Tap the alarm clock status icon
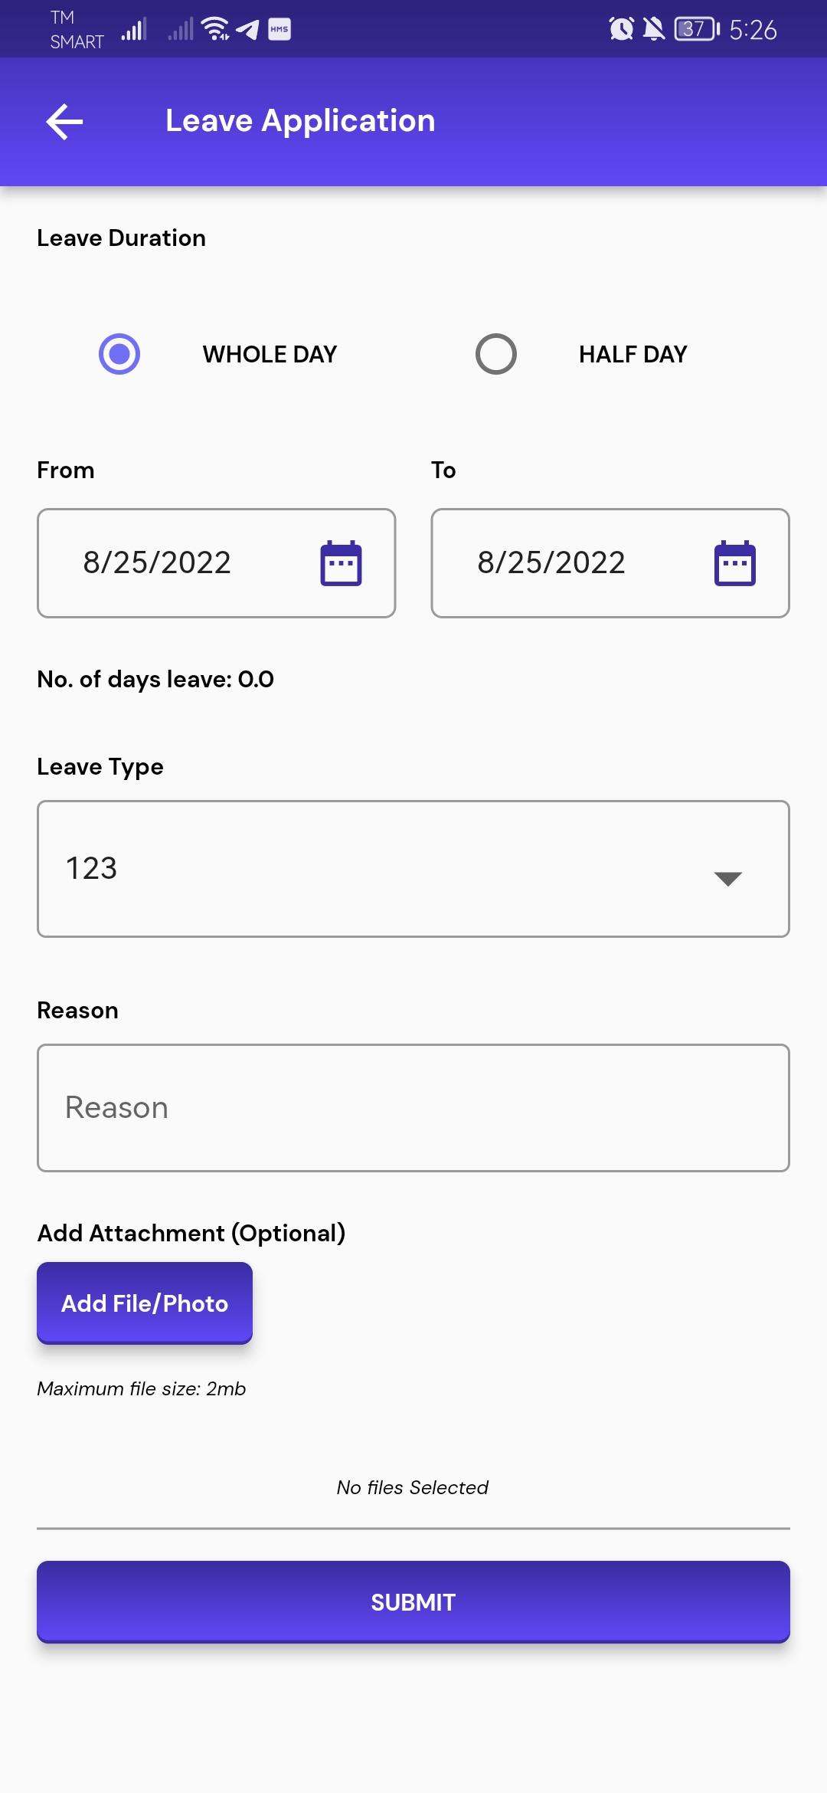 [621, 29]
